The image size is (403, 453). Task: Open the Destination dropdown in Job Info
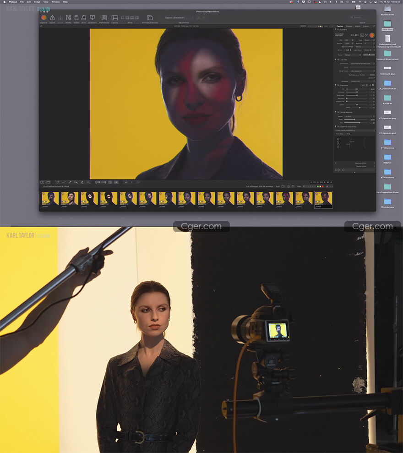tap(362, 64)
